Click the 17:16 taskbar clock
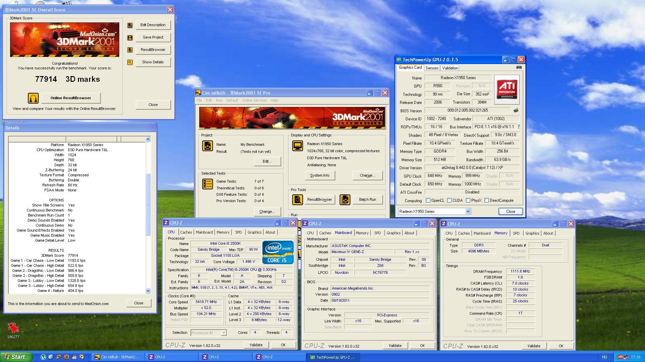645x362 pixels. (x=635, y=357)
